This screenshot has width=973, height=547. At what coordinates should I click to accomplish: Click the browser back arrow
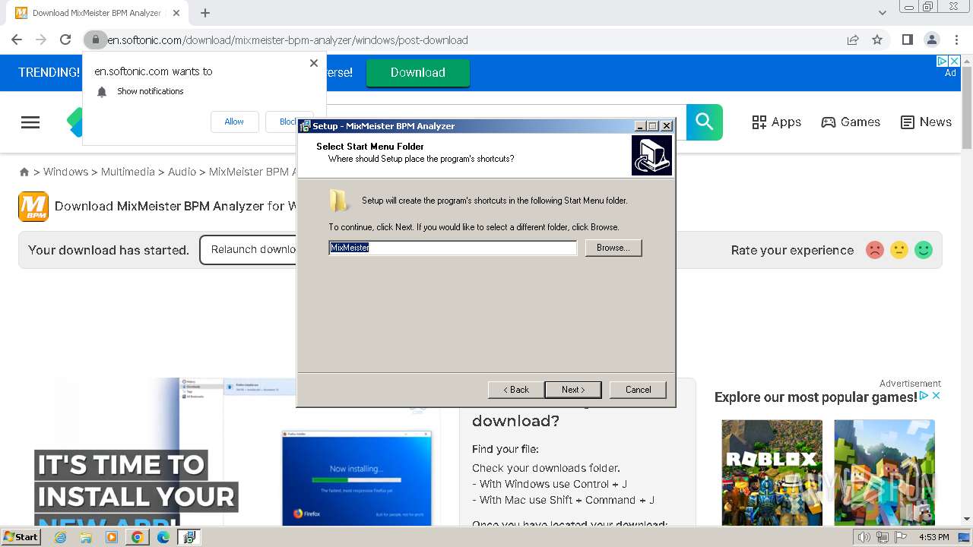(x=17, y=40)
